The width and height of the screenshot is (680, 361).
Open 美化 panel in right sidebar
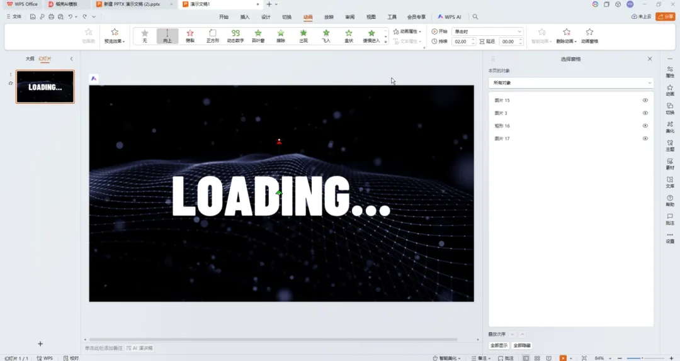[670, 127]
